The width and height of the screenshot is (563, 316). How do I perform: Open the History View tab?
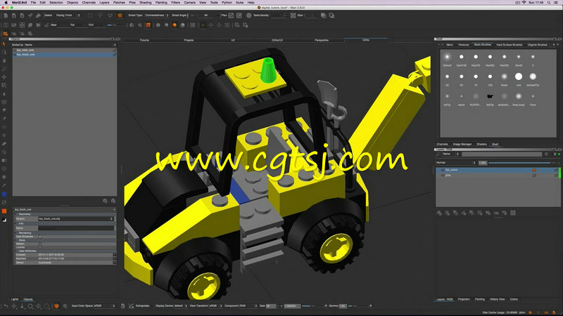click(x=498, y=299)
